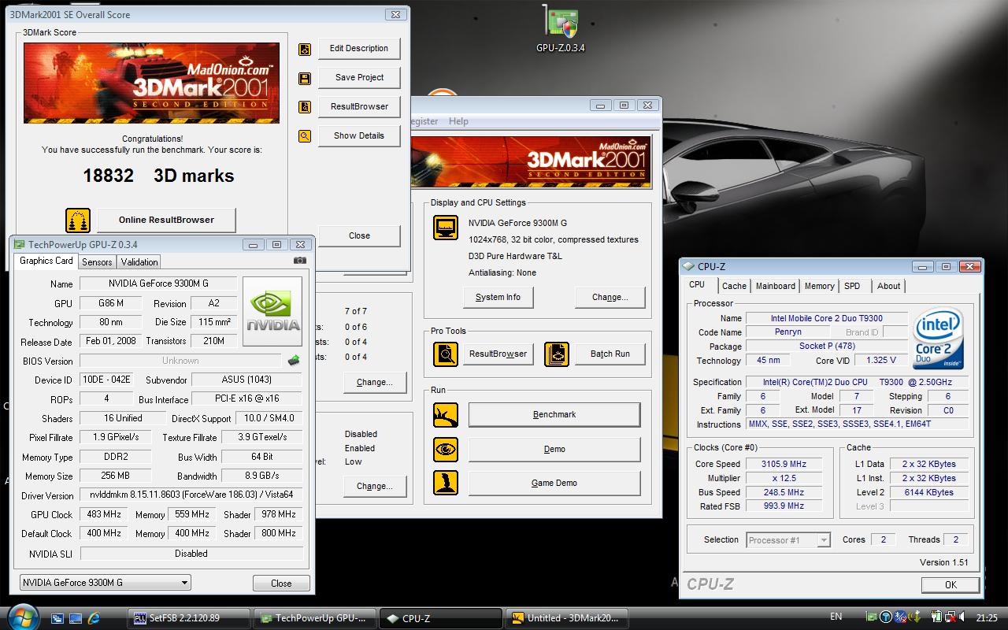Open the Memory tab in CPU-Z

[819, 286]
